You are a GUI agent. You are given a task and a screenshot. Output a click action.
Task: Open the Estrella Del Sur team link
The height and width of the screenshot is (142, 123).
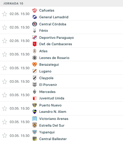point(52,125)
